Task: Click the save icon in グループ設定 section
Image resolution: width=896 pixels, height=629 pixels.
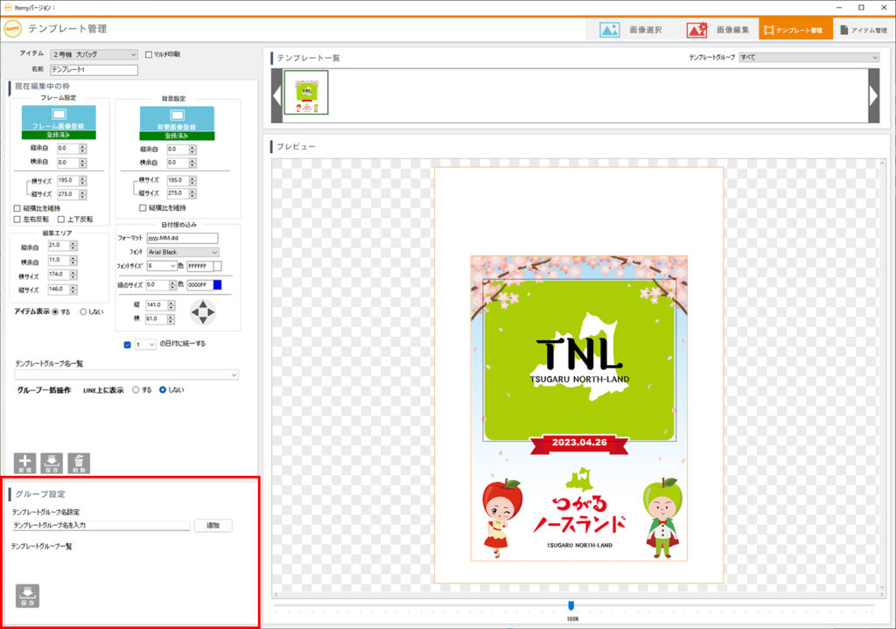Action: coord(27,596)
